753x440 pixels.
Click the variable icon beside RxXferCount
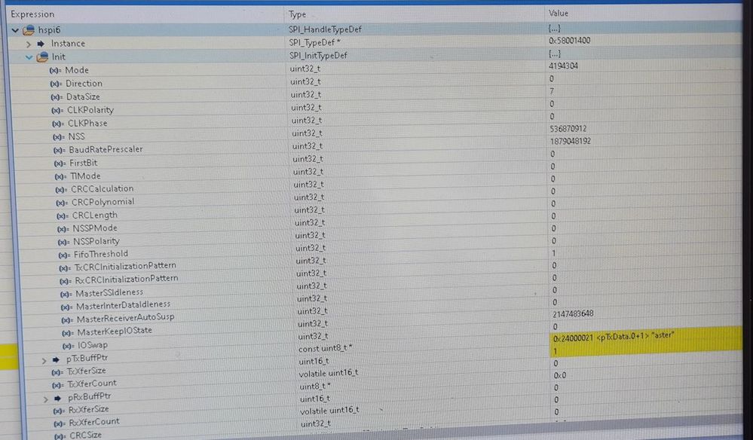[x=60, y=423]
